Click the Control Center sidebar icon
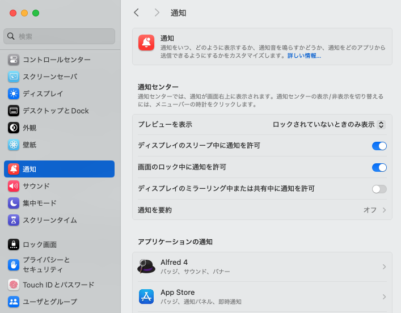The image size is (401, 313). click(x=14, y=60)
